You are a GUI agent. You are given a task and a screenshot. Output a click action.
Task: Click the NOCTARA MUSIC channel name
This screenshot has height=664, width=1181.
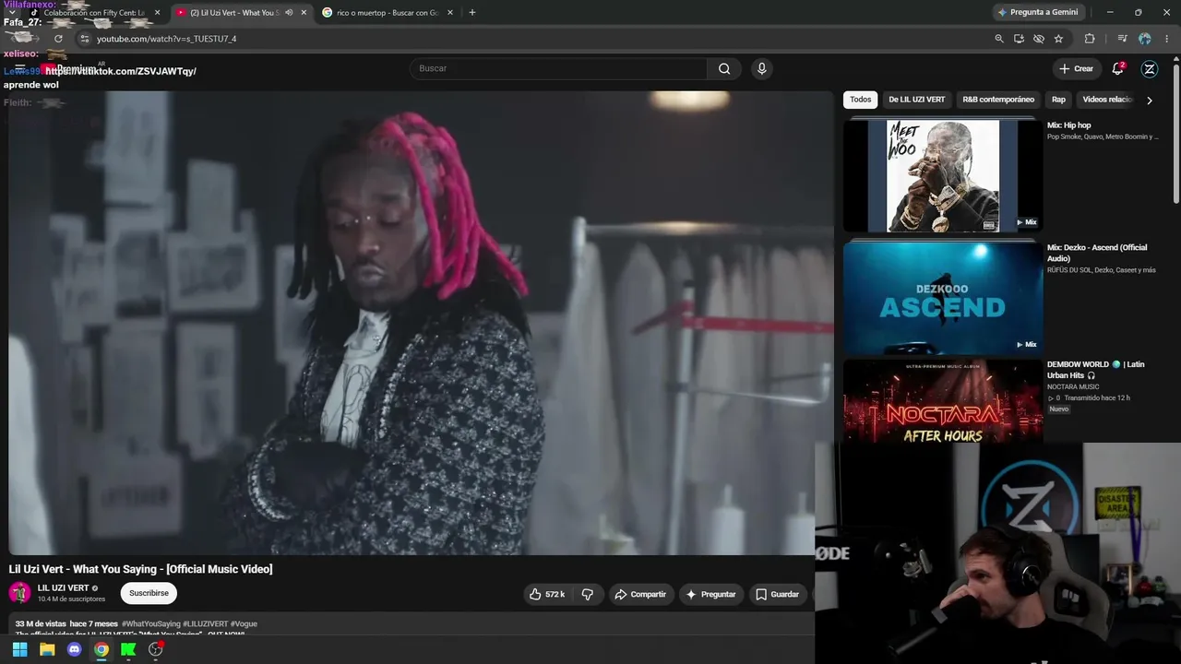[x=1073, y=386]
